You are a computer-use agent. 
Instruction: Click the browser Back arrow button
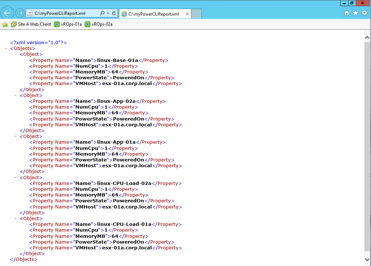pyautogui.click(x=7, y=13)
